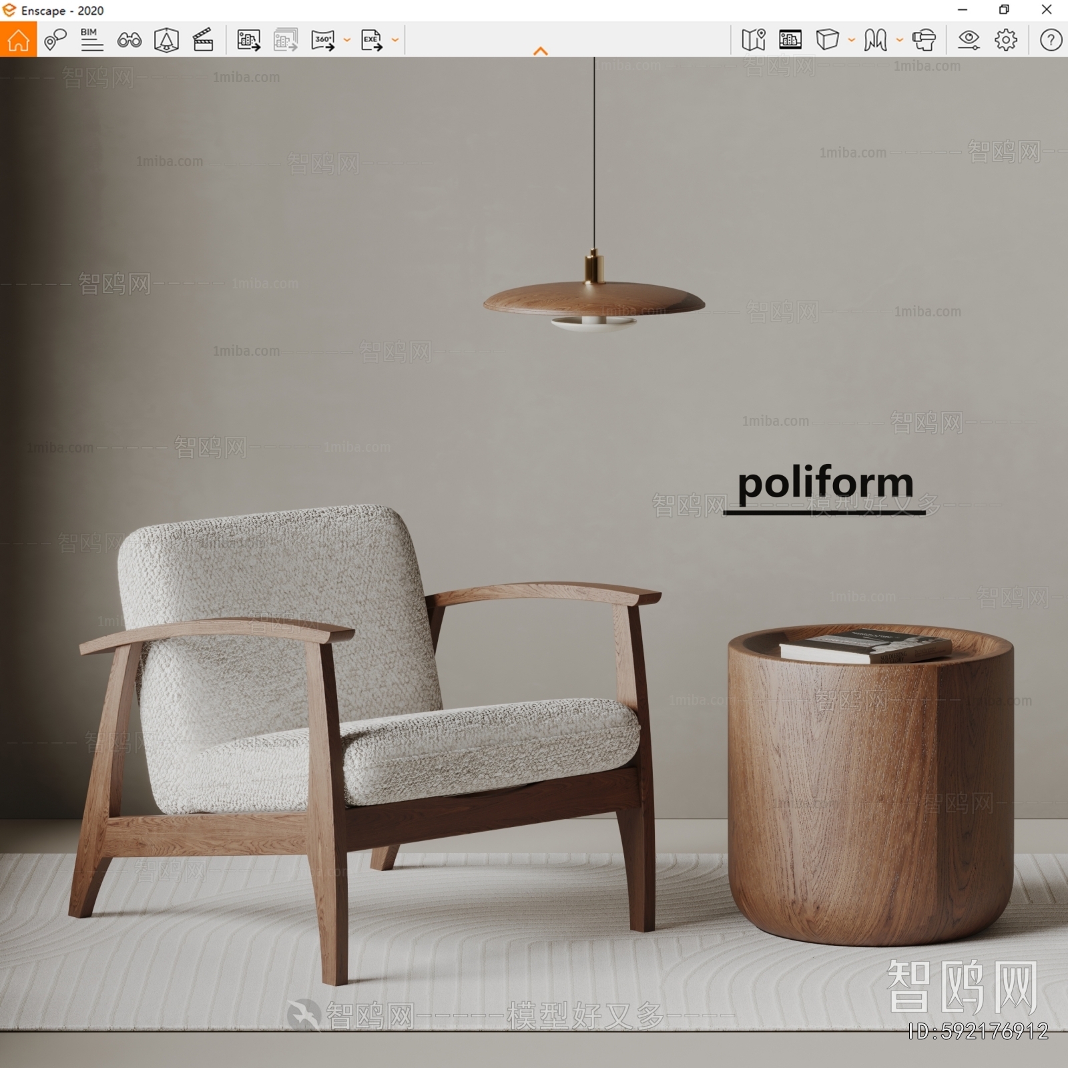Collapse the toolbar with orange chevron
This screenshot has height=1068, width=1068.
[541, 51]
